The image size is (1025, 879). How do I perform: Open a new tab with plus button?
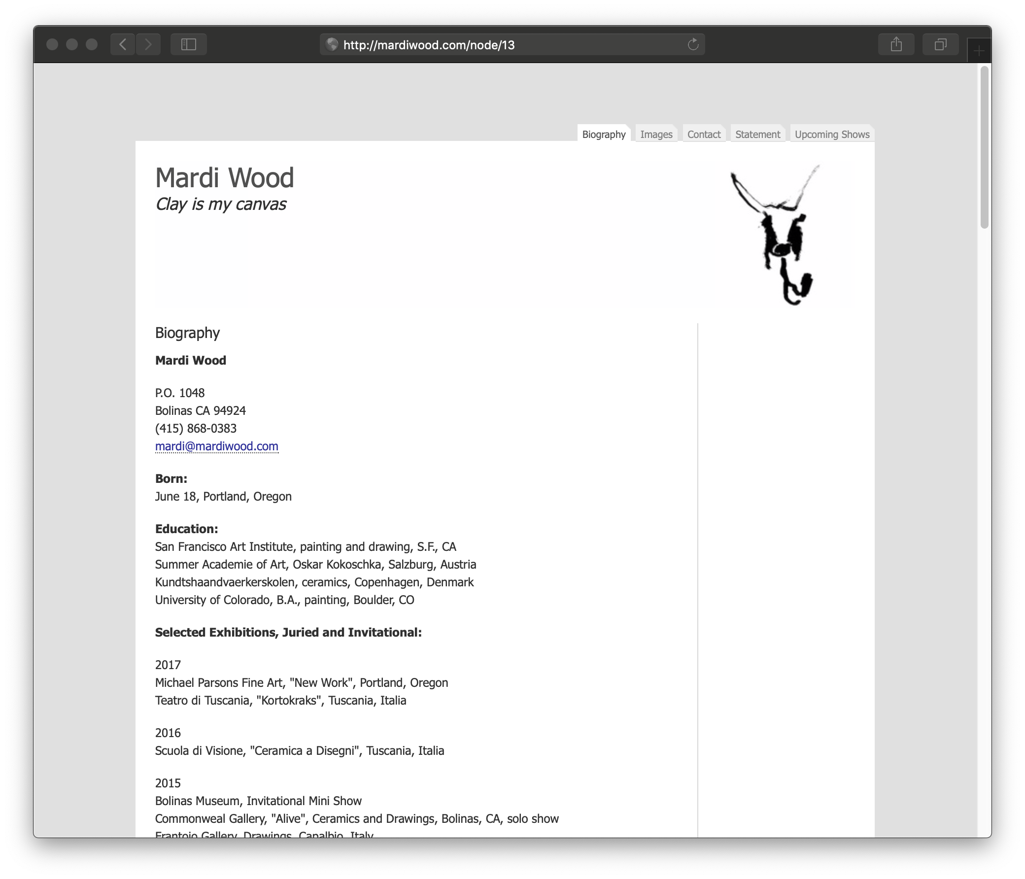click(979, 50)
